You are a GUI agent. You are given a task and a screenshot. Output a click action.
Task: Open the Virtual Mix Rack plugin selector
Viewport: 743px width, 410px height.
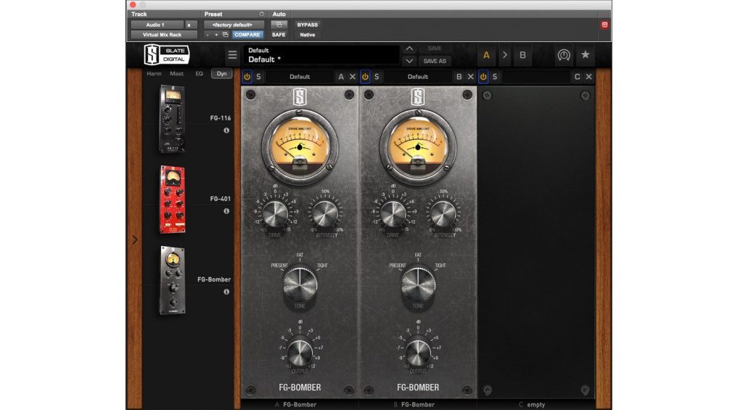(163, 35)
